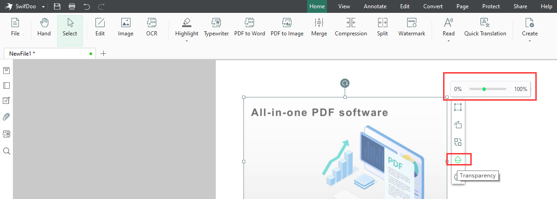Click the 'All-in-one PDF software' image

pos(345,148)
